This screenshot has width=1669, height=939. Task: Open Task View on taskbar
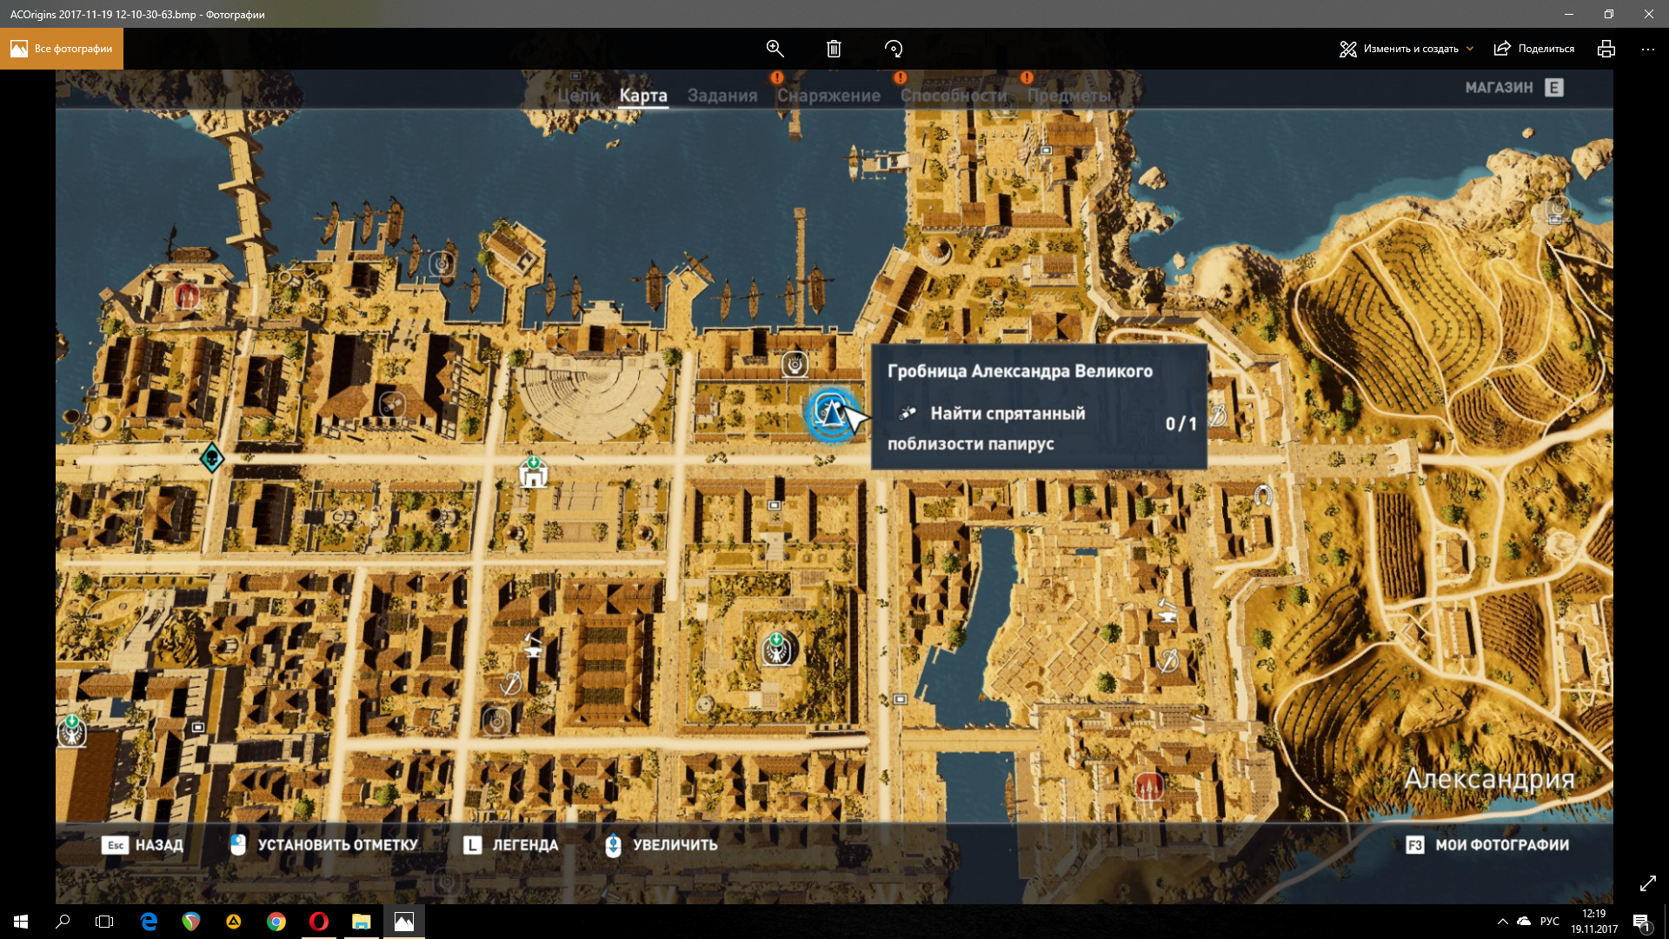(104, 922)
